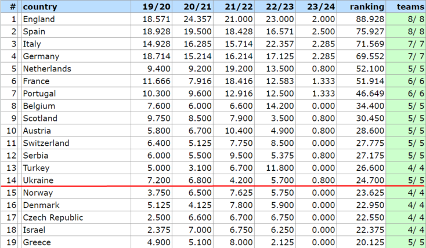Viewport: 426px width, 248px height.
Task: Click the '19/20' column header
Action: [x=157, y=7]
